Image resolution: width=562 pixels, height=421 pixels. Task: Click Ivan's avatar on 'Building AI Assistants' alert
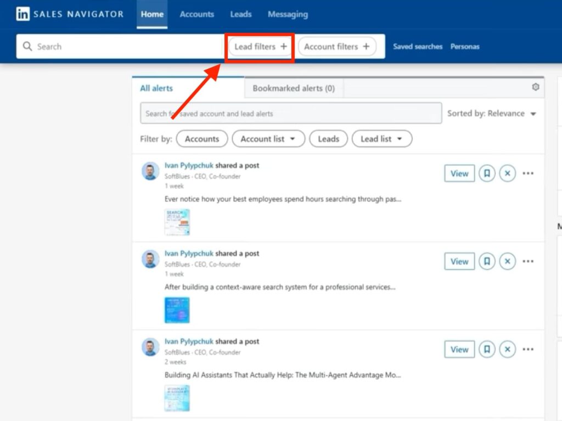(150, 347)
